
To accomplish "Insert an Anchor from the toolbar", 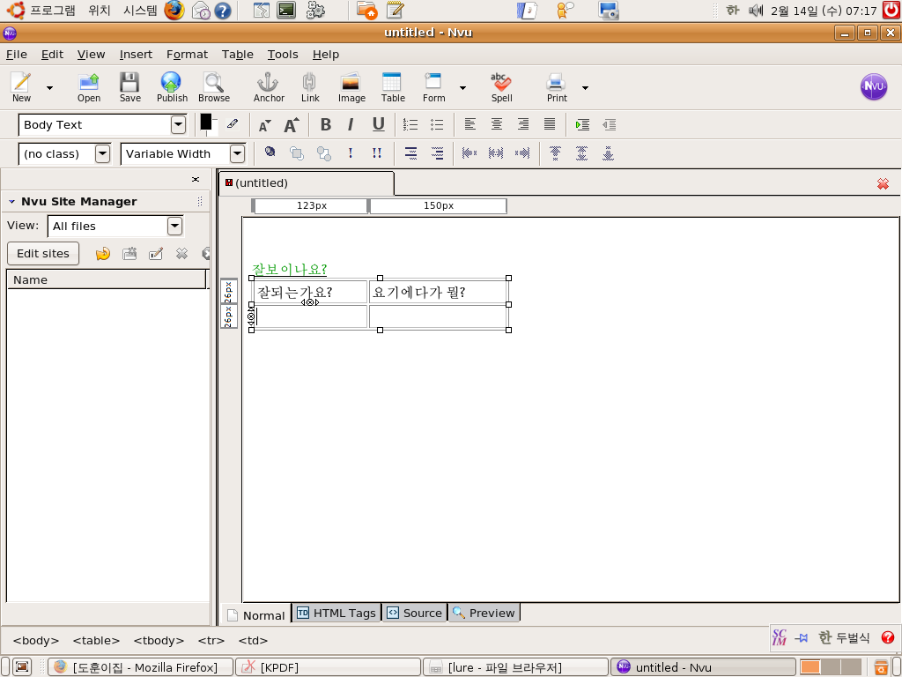I will 268,87.
